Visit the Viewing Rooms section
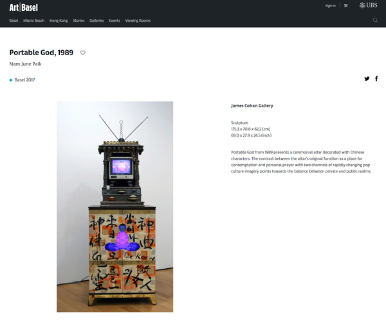 tap(137, 21)
